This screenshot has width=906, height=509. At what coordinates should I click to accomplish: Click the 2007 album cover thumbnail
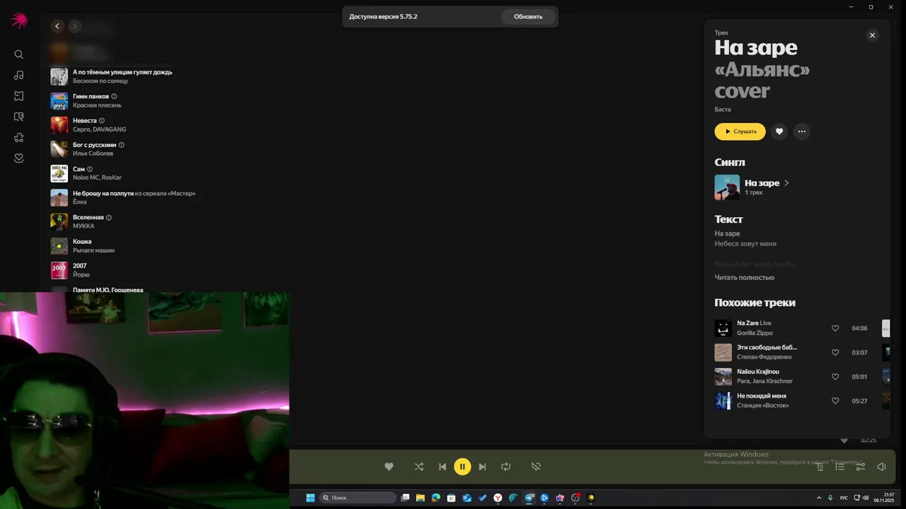[x=59, y=270]
